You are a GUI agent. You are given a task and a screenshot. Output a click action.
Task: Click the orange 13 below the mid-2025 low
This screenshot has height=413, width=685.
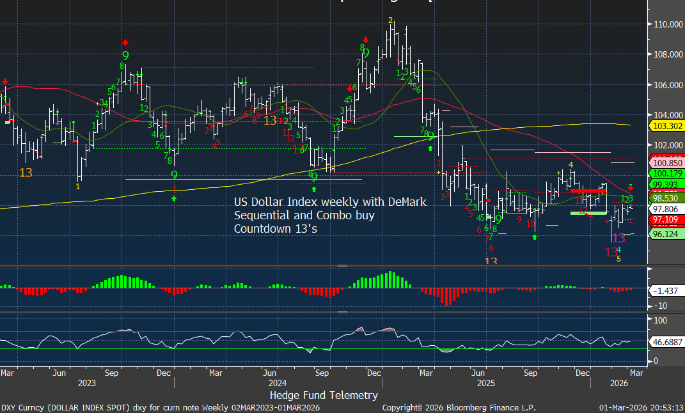(491, 261)
